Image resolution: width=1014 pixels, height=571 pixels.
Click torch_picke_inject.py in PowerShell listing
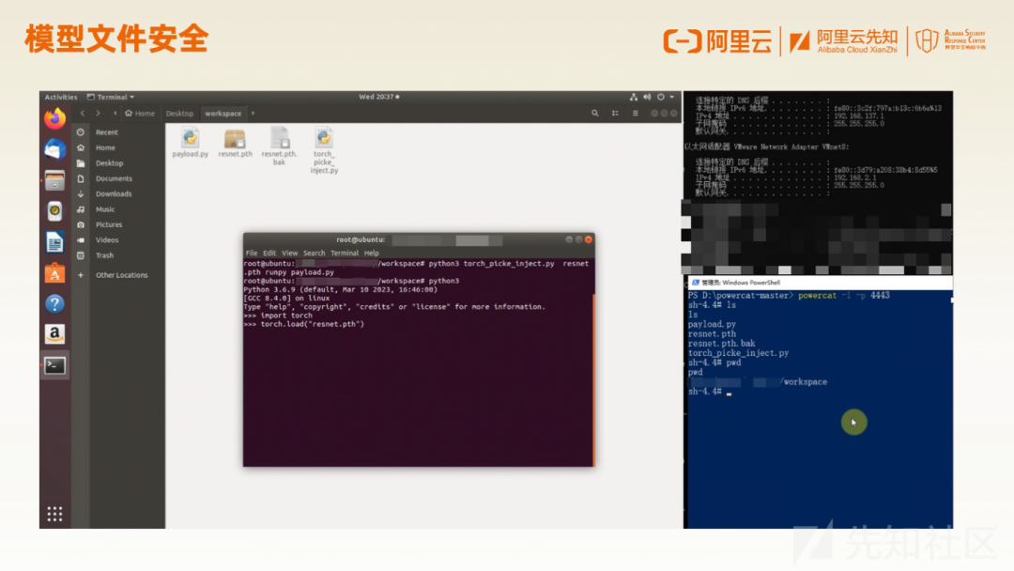coord(739,353)
